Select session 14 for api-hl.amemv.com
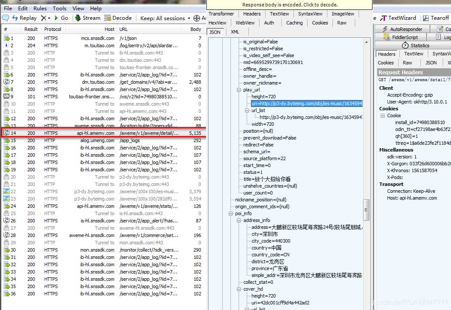The width and height of the screenshot is (451, 310). (x=103, y=133)
